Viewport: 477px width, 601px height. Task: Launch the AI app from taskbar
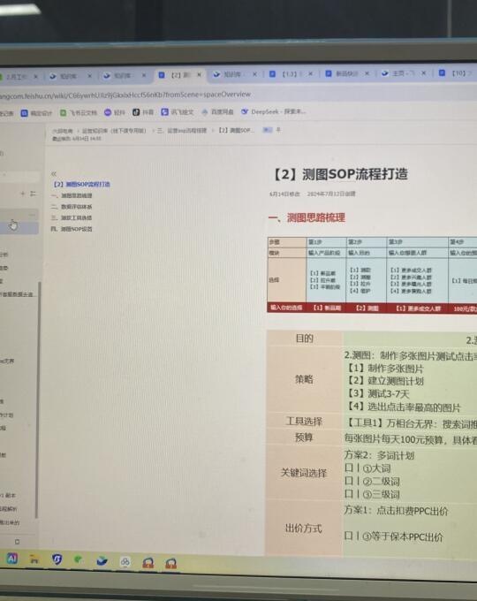[x=11, y=559]
